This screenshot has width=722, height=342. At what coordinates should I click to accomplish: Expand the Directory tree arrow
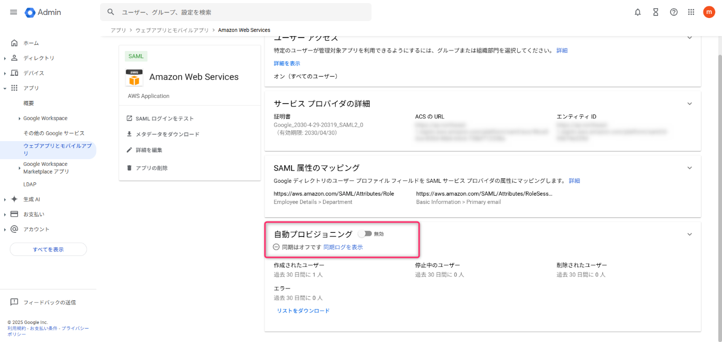tap(5, 58)
